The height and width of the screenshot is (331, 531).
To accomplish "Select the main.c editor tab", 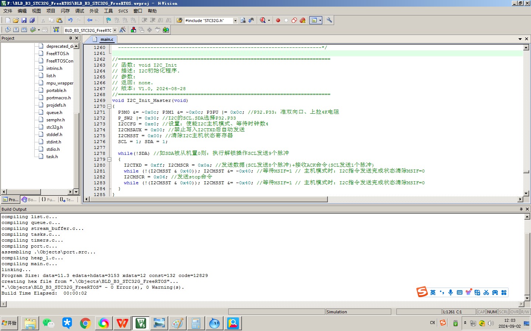I will pos(107,39).
